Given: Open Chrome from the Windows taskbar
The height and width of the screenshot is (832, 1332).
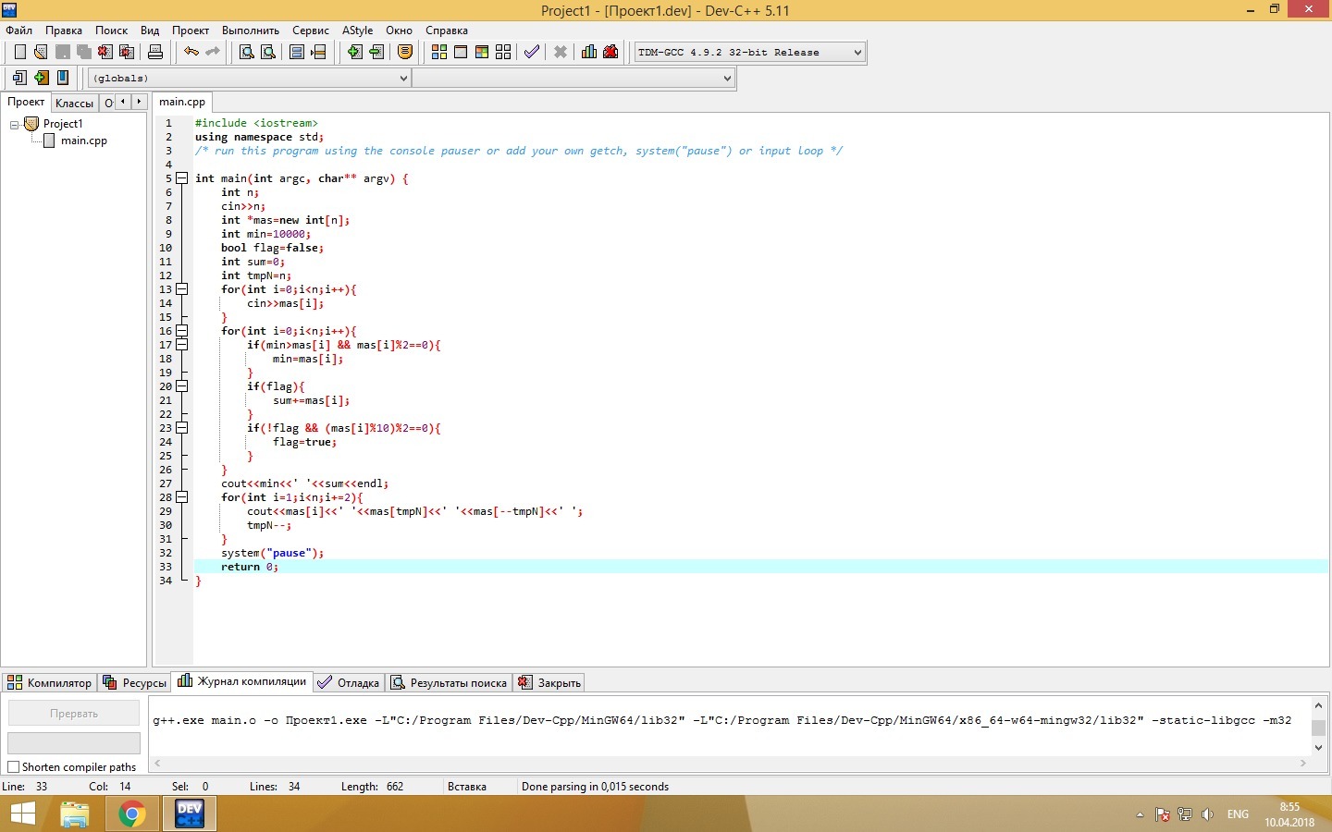Looking at the screenshot, I should [x=131, y=814].
